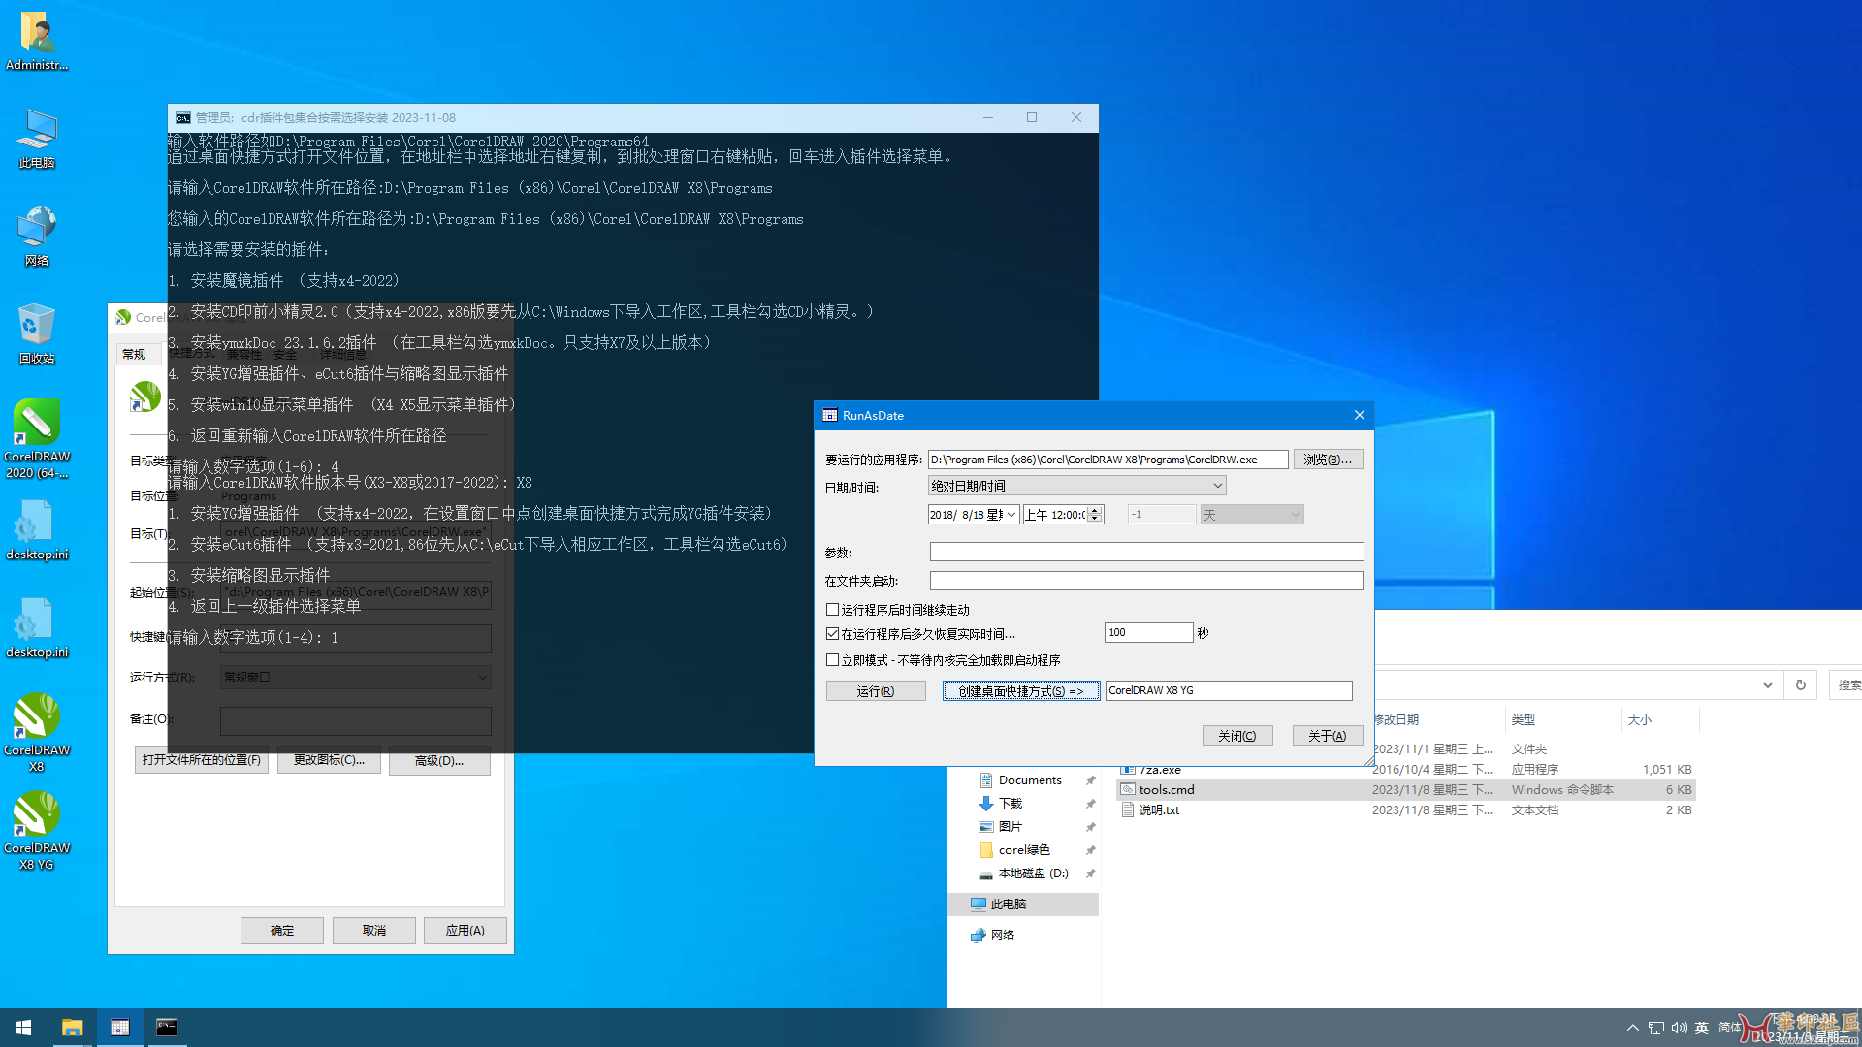
Task: Sort Explorer files by 类型 column
Action: pyautogui.click(x=1523, y=720)
